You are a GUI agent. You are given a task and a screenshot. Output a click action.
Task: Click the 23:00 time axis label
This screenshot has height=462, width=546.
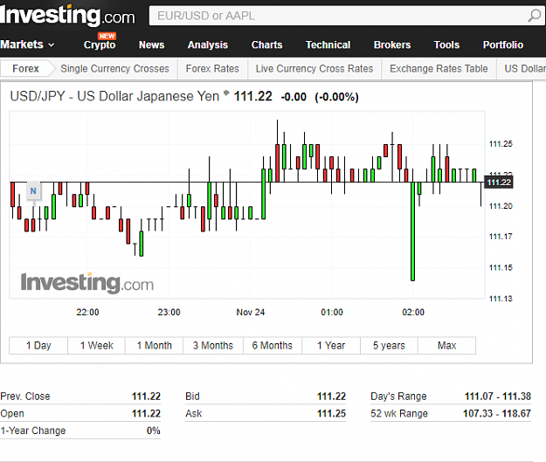(169, 313)
